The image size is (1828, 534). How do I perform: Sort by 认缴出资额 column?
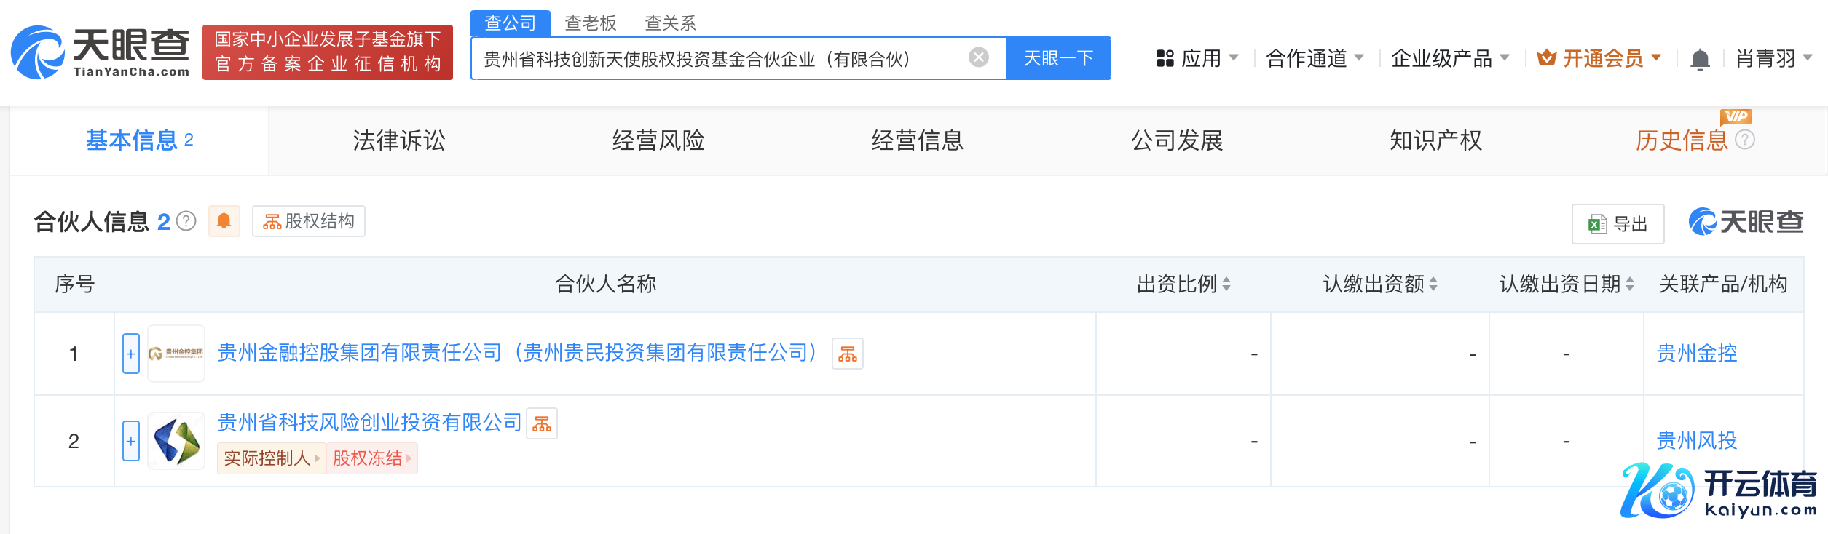(x=1433, y=284)
